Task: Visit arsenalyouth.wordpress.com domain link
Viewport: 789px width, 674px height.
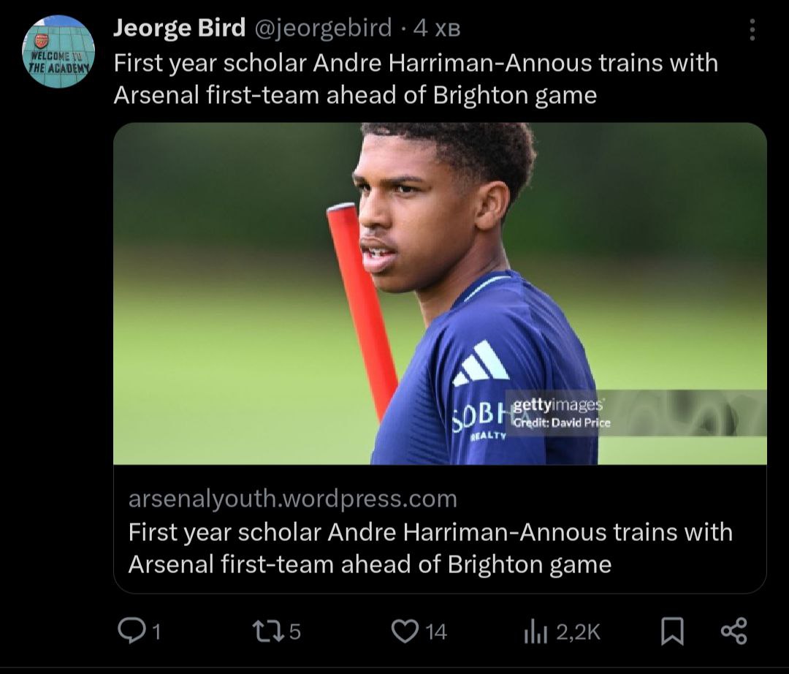Action: [292, 499]
